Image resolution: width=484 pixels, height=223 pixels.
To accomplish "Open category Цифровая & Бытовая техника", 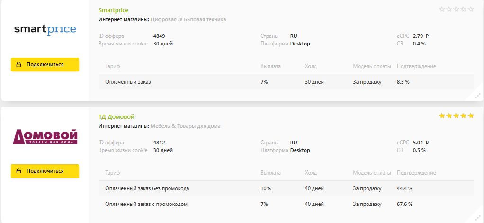I will pyautogui.click(x=188, y=20).
